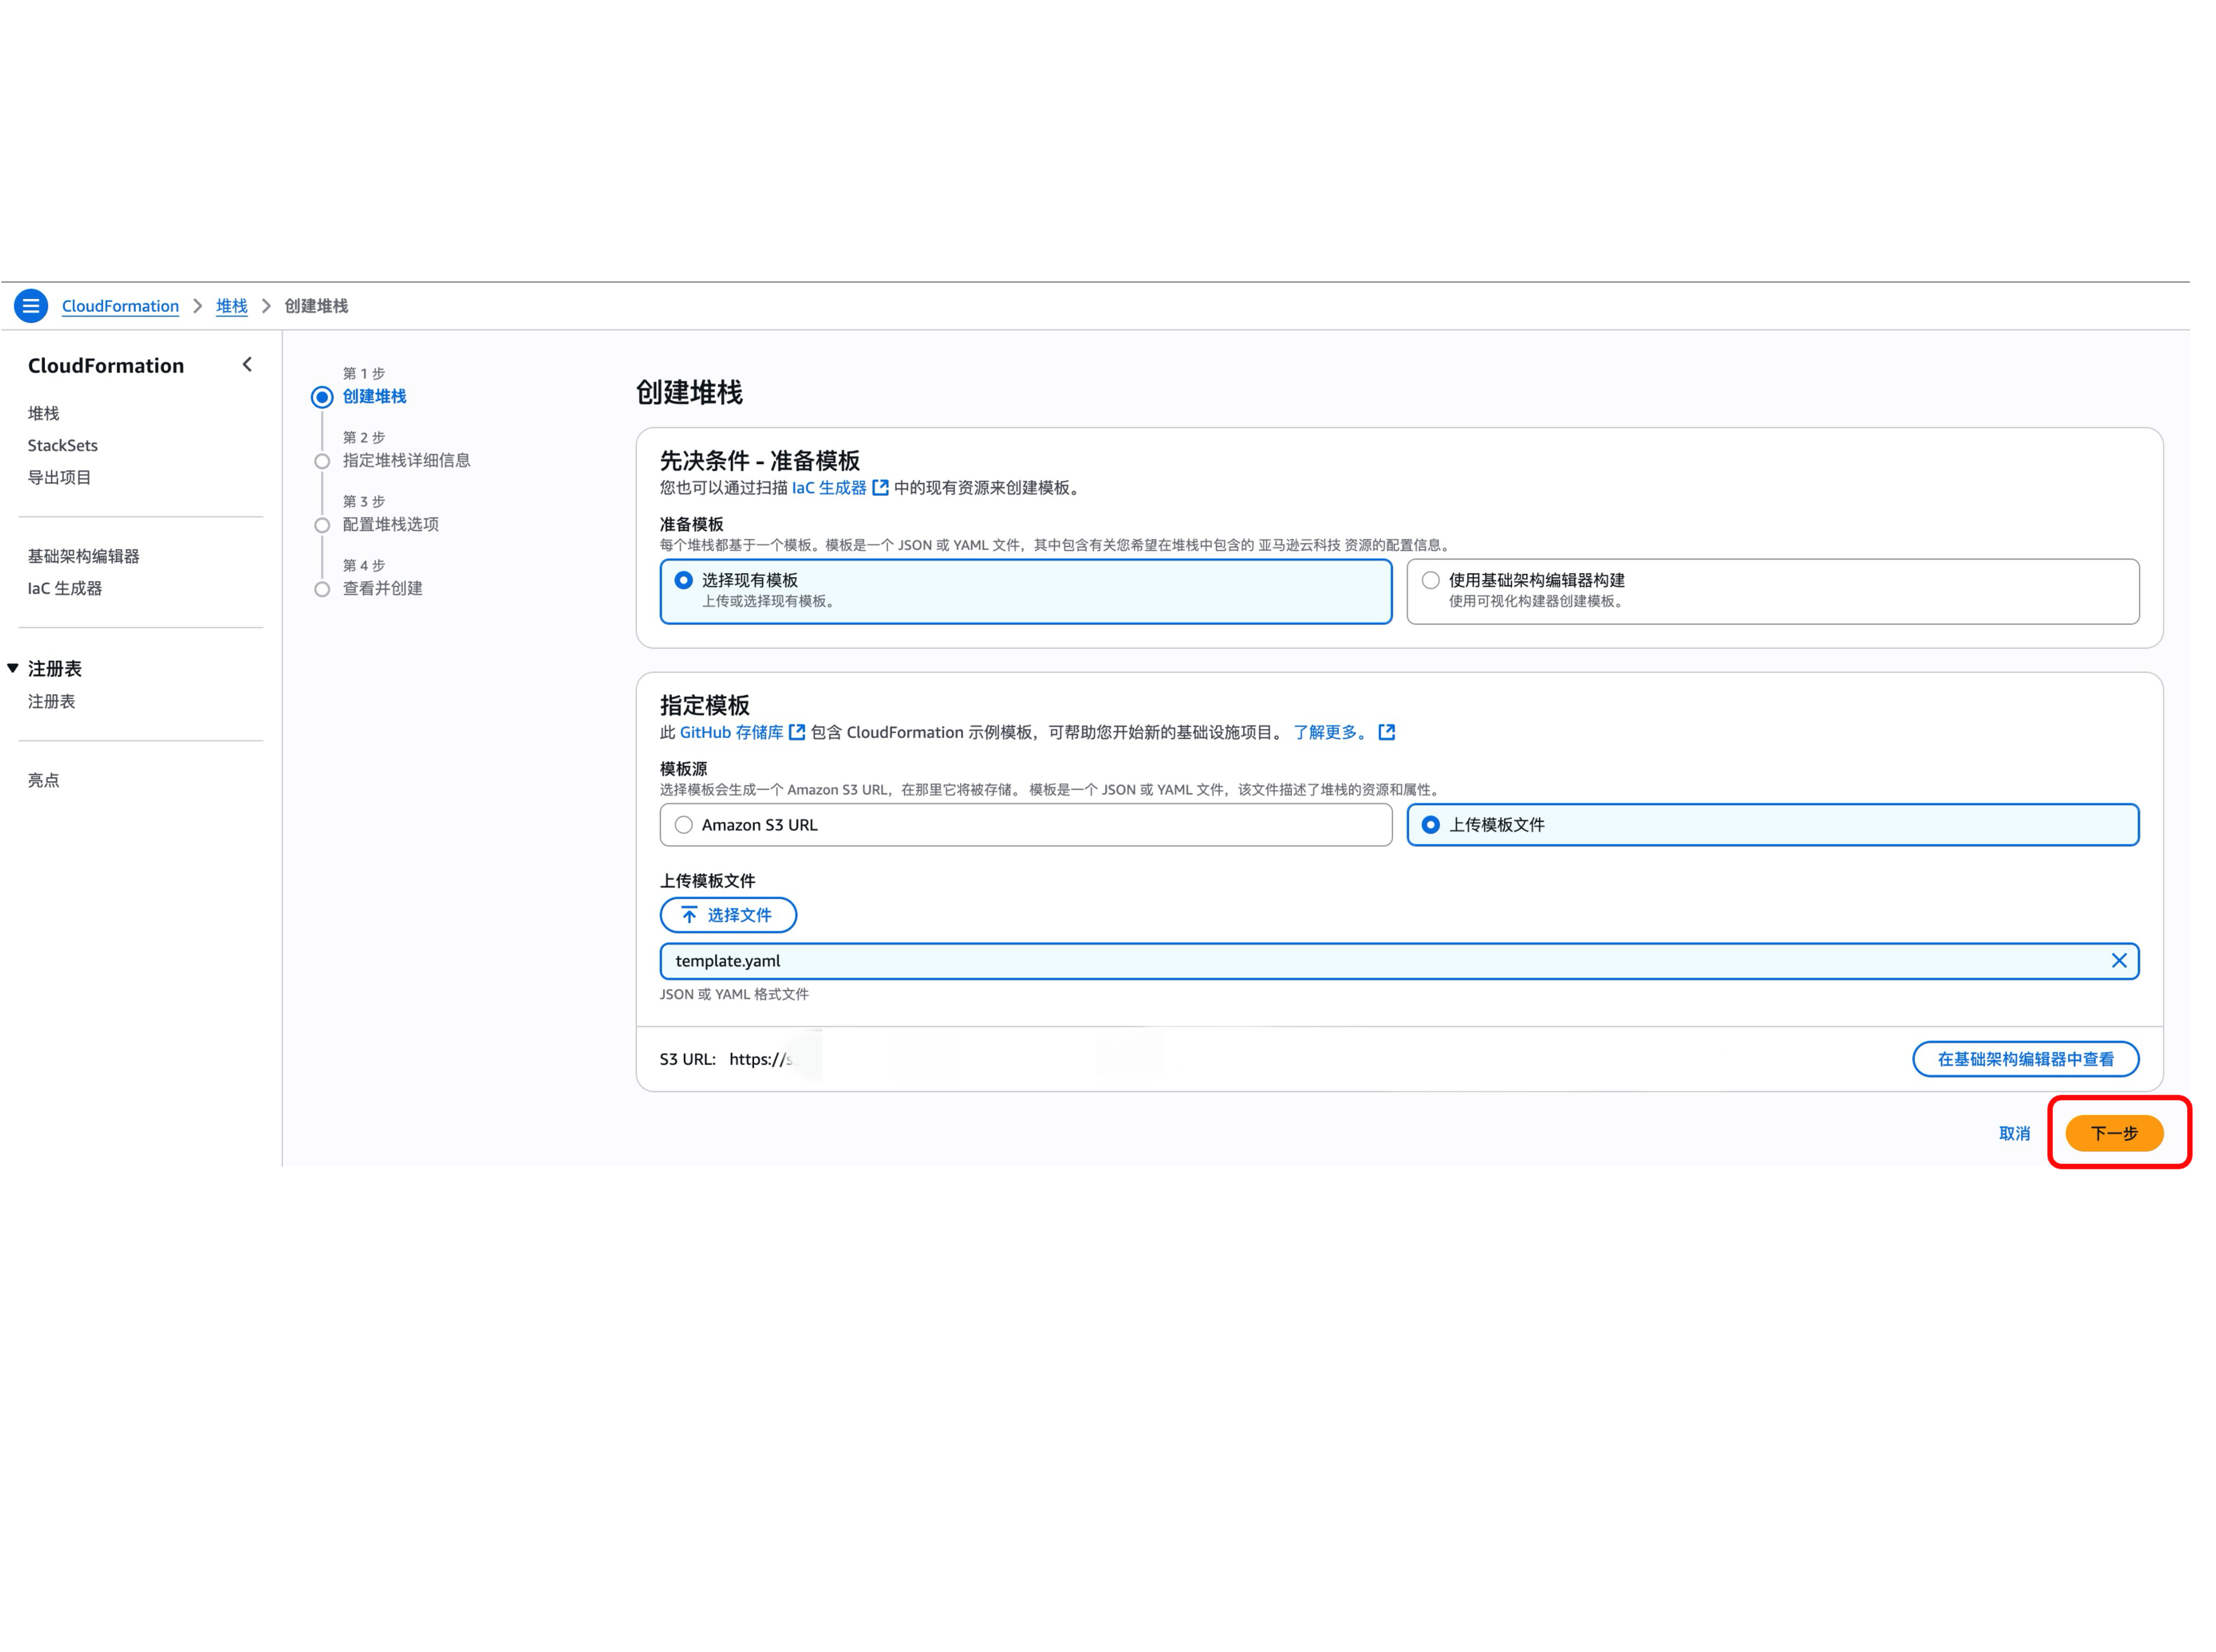The image size is (2216, 1652).
Task: Follow the GitHub 存储库 link
Action: (731, 733)
